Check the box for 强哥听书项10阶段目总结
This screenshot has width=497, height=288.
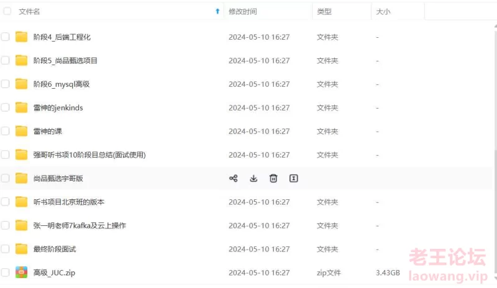click(x=5, y=155)
